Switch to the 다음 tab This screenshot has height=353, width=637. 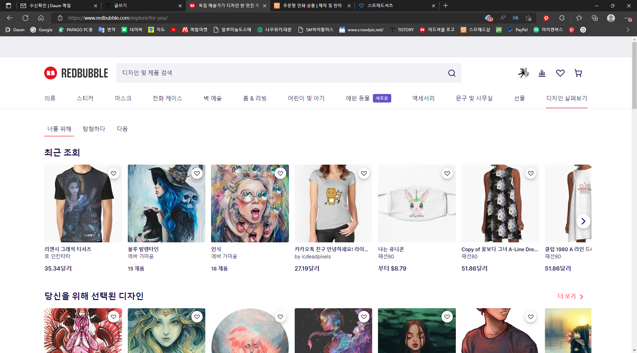tap(122, 129)
